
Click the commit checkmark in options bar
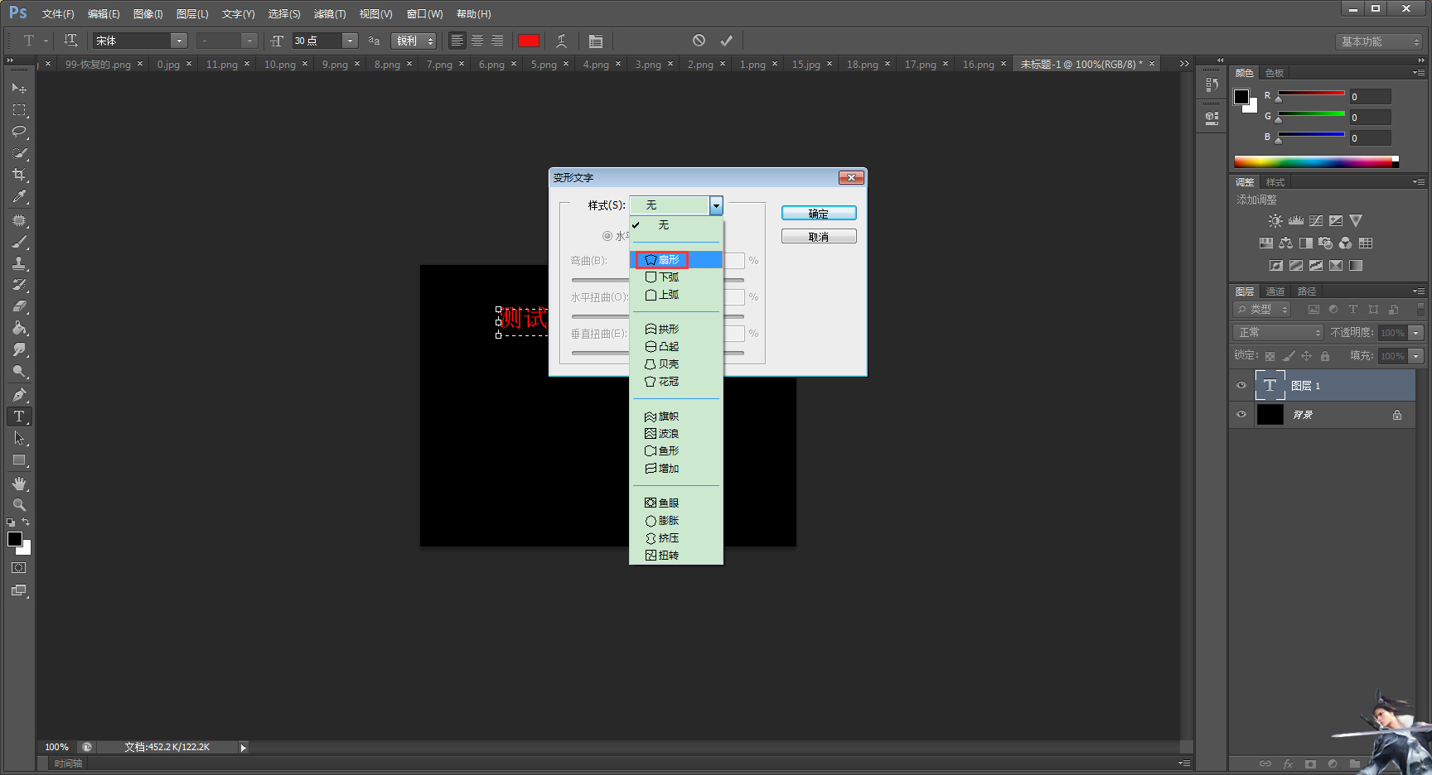(x=726, y=41)
